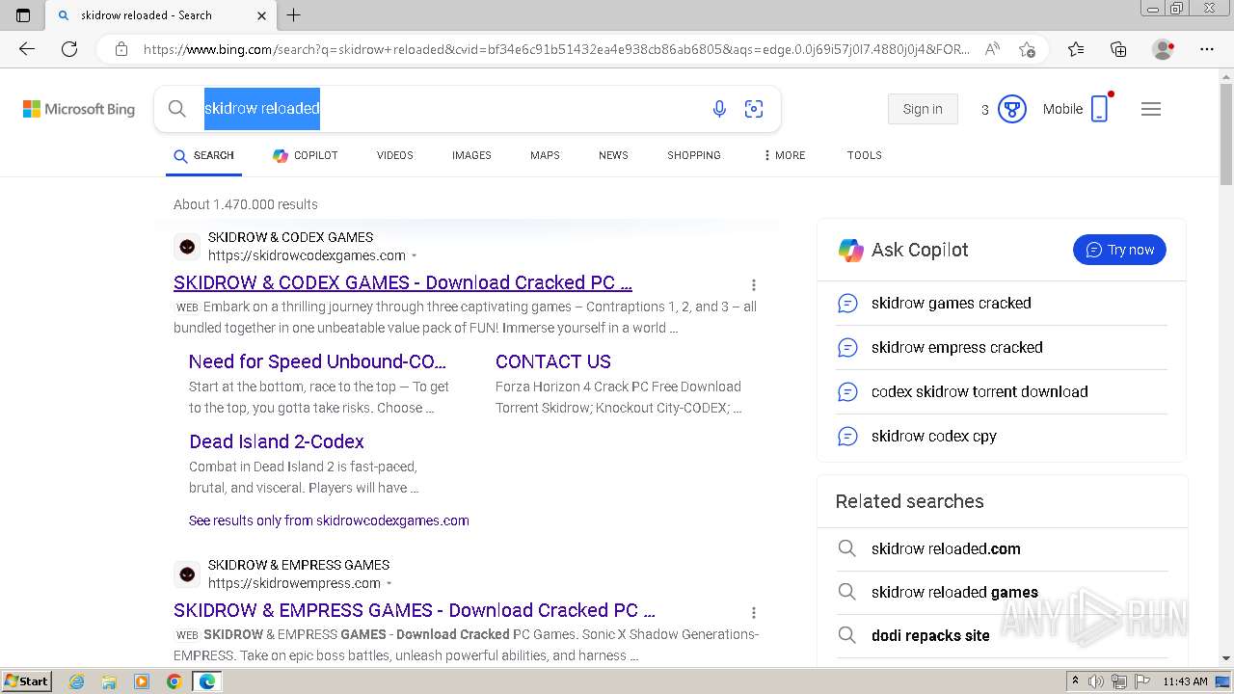Open visual search camera icon
Image resolution: width=1234 pixels, height=694 pixels.
coord(754,109)
